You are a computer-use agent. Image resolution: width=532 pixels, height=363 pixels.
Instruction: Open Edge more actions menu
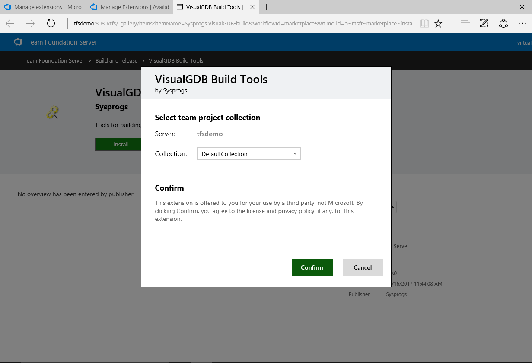coord(522,24)
